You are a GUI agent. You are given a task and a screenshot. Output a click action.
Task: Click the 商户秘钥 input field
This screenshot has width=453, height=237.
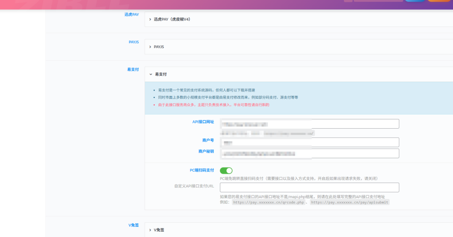pyautogui.click(x=309, y=153)
